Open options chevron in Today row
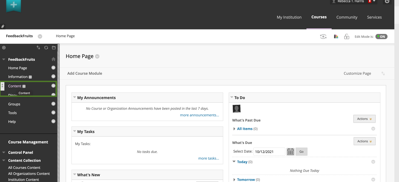This screenshot has height=182, width=399. click(373, 162)
